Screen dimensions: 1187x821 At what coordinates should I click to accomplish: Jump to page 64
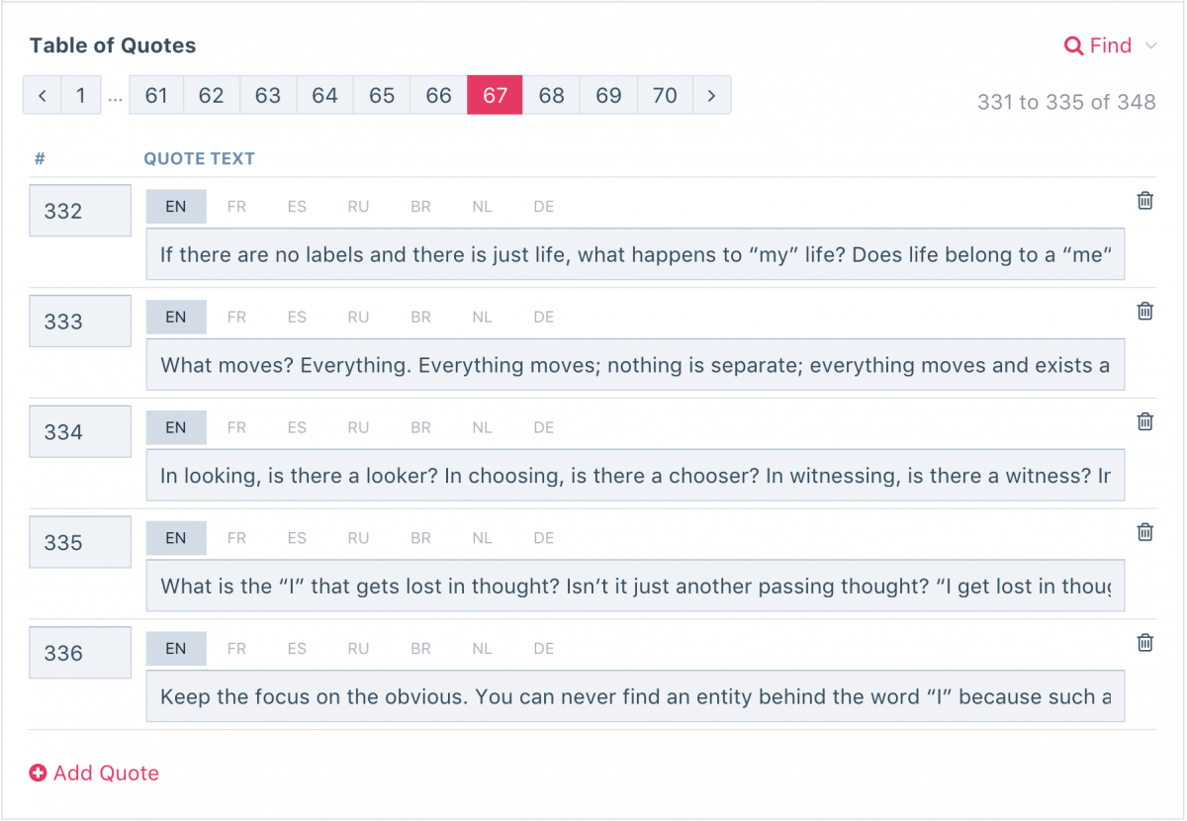click(324, 96)
